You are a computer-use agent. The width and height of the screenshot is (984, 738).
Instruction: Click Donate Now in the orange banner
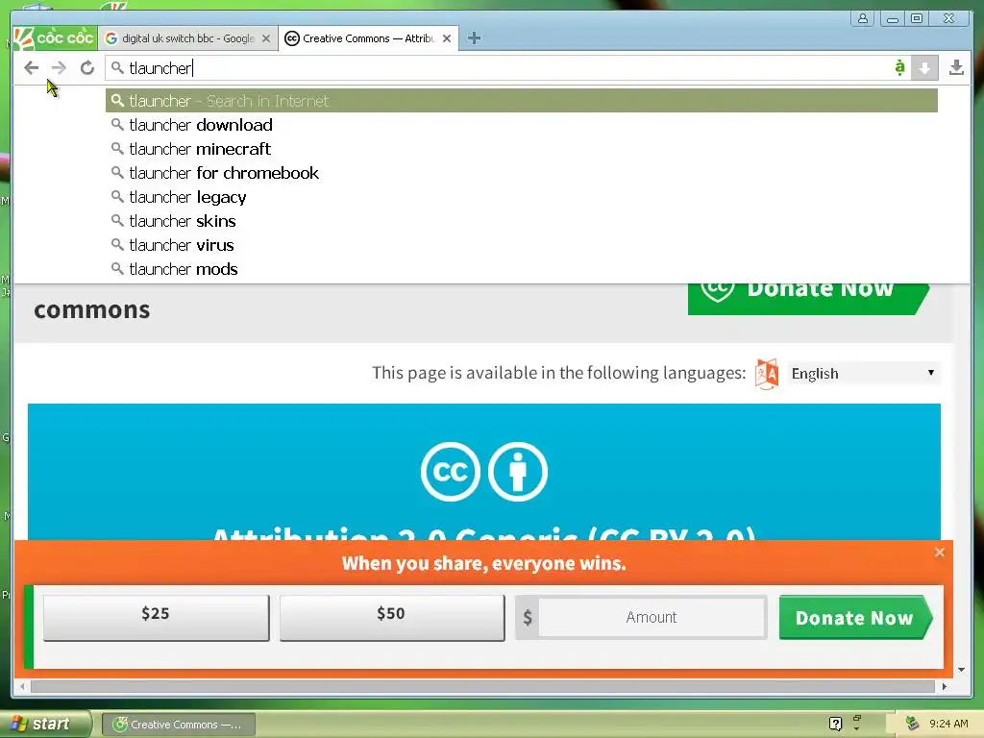(855, 618)
